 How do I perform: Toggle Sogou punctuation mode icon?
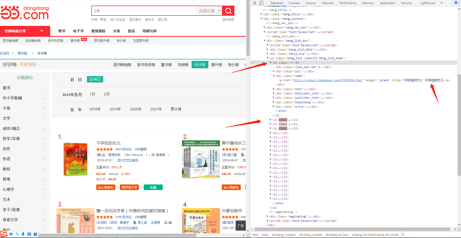17,234
